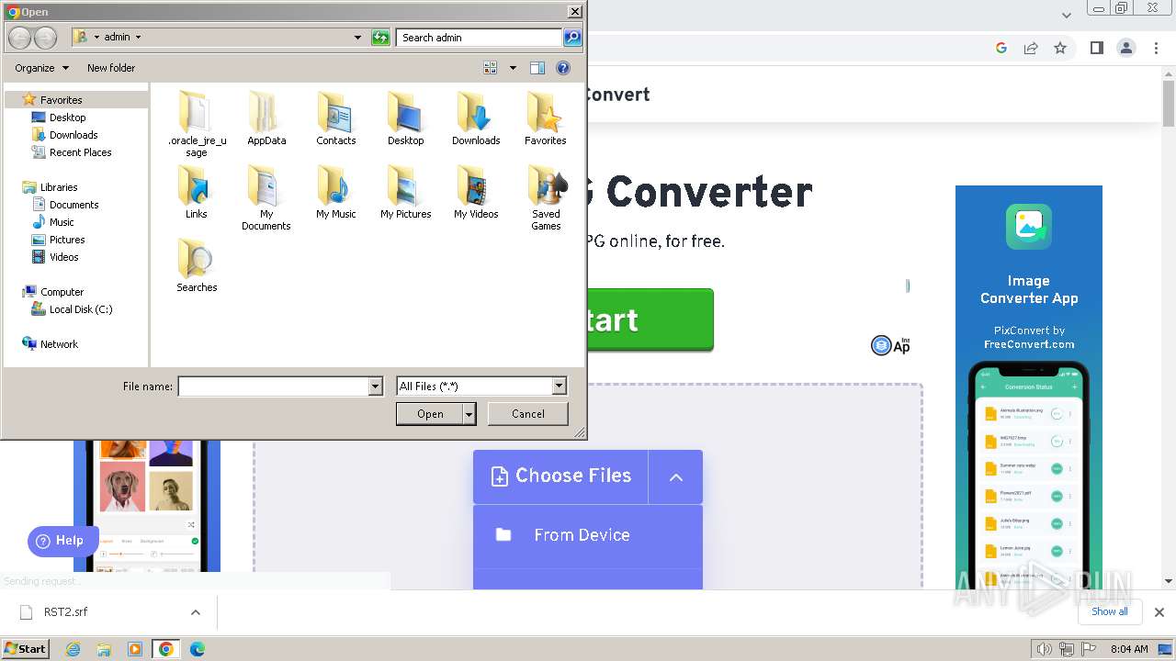
Task: Select Documents library
Action: coord(73,205)
